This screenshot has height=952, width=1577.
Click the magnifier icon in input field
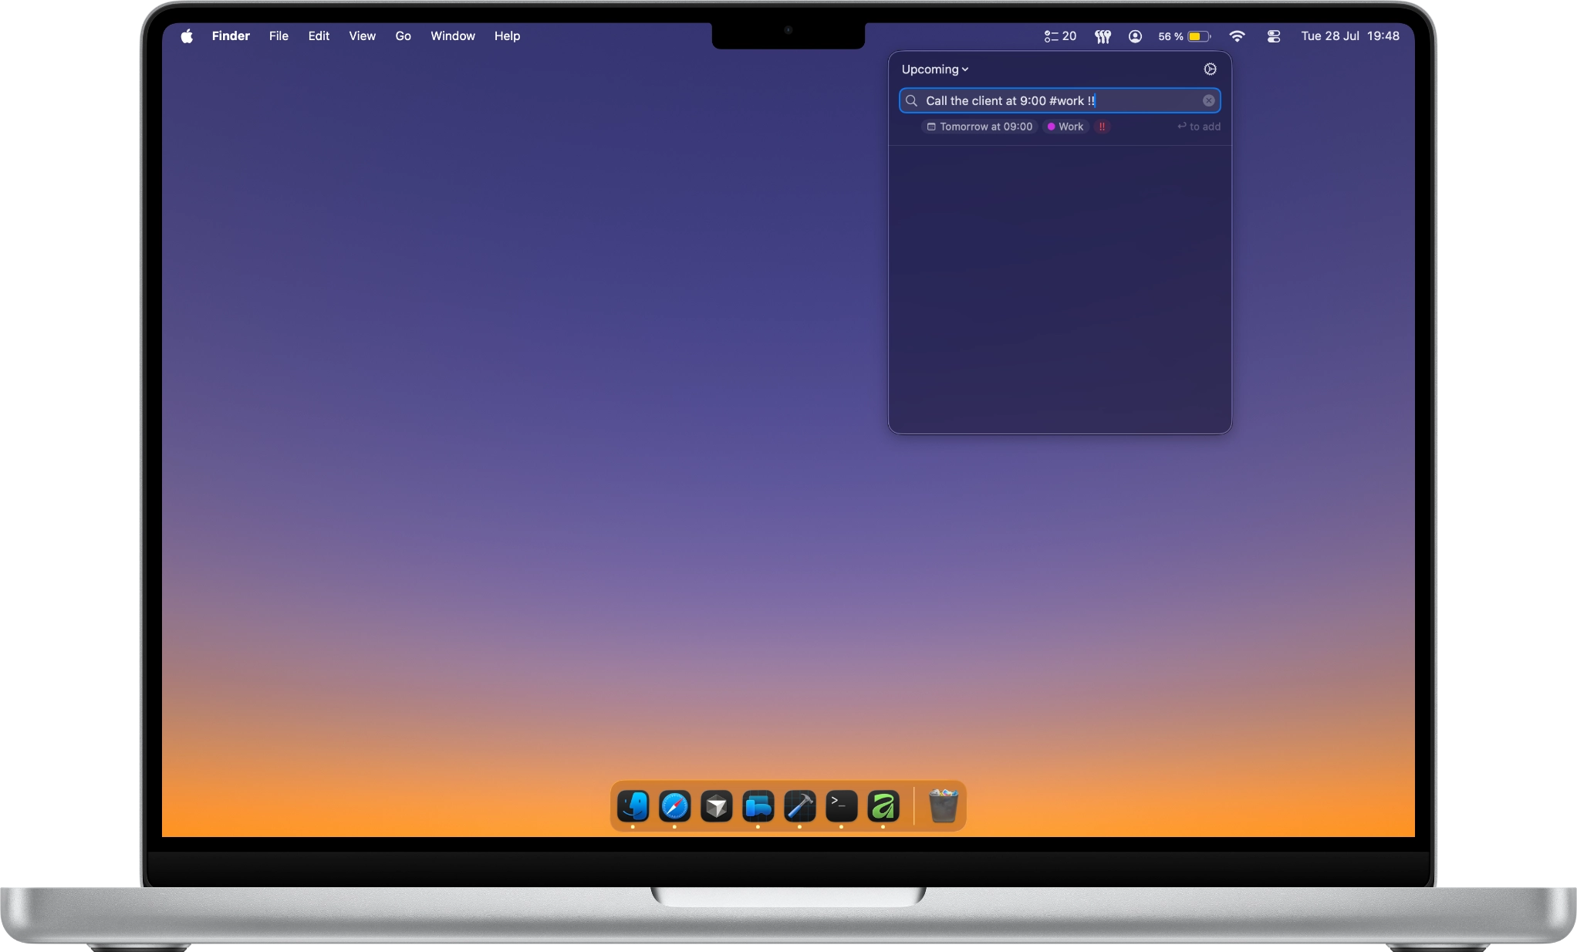click(x=911, y=101)
